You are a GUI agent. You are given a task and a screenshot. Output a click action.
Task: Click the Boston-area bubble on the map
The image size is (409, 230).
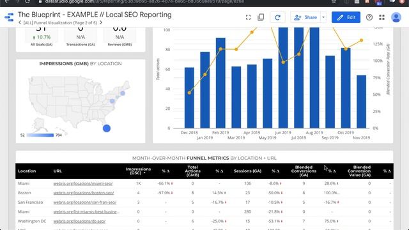pyautogui.click(x=123, y=93)
